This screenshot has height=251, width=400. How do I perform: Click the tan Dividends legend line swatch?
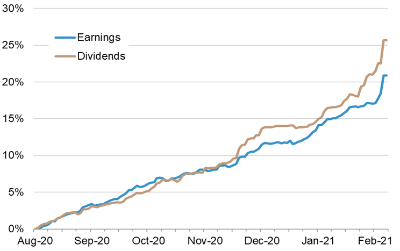pos(65,56)
